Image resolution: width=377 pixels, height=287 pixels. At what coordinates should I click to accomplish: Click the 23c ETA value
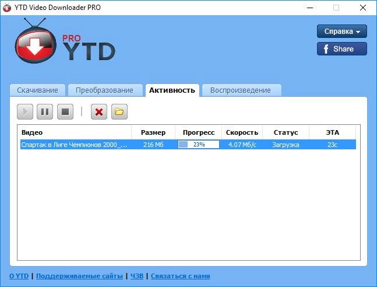click(333, 145)
